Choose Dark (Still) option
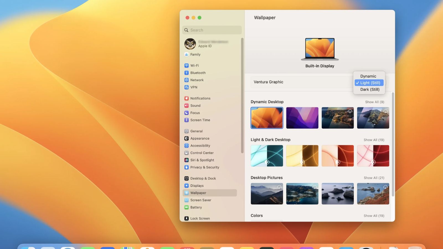Image resolution: width=443 pixels, height=249 pixels. point(370,89)
